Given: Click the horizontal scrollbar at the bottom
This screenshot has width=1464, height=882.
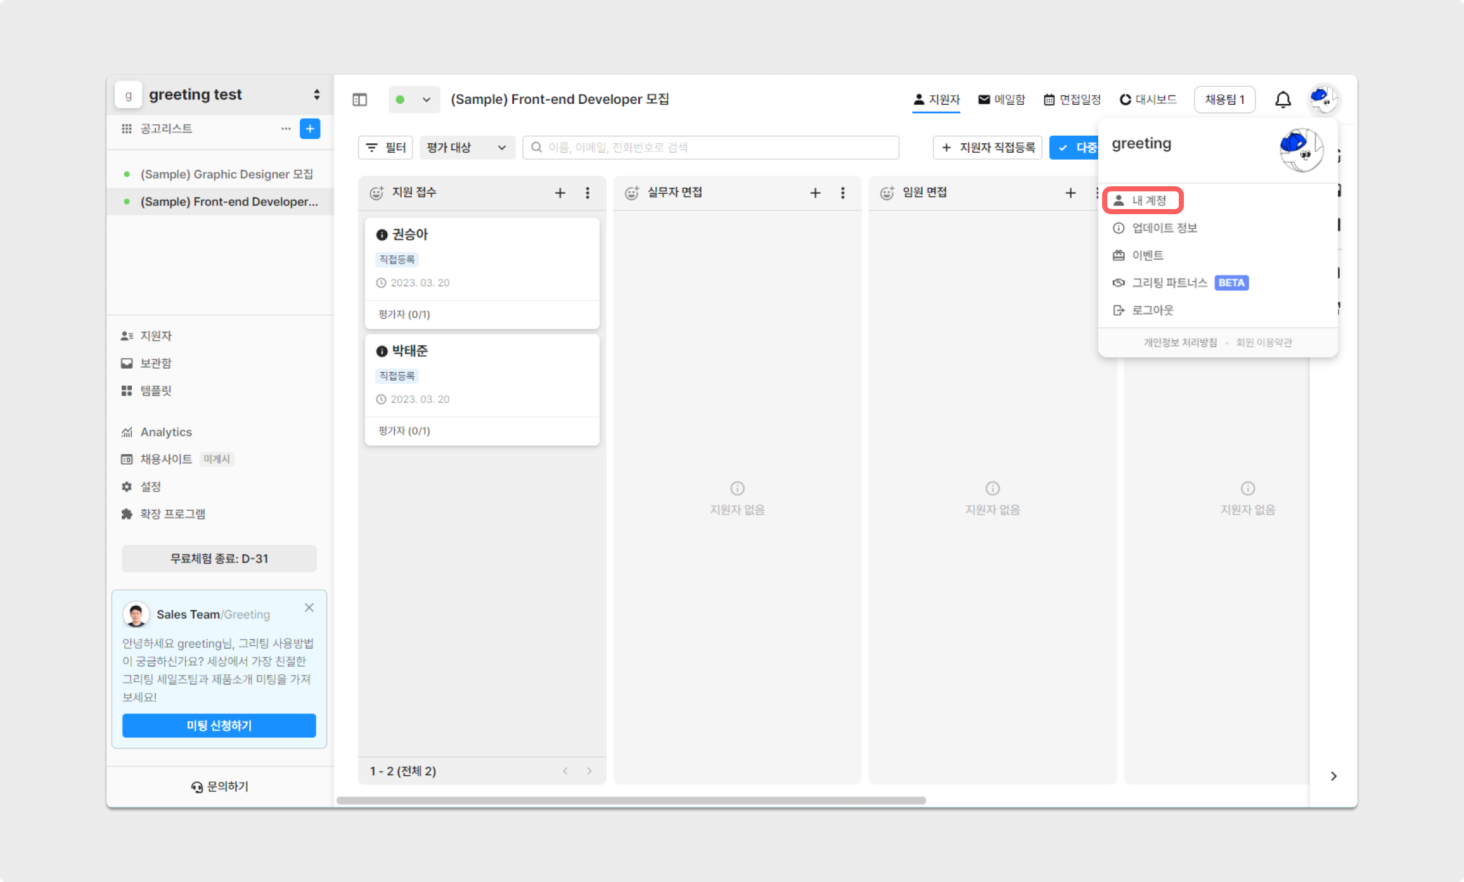Looking at the screenshot, I should click(631, 800).
